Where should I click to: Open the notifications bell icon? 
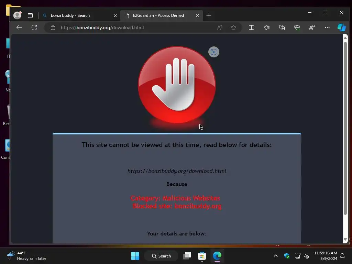point(342,256)
